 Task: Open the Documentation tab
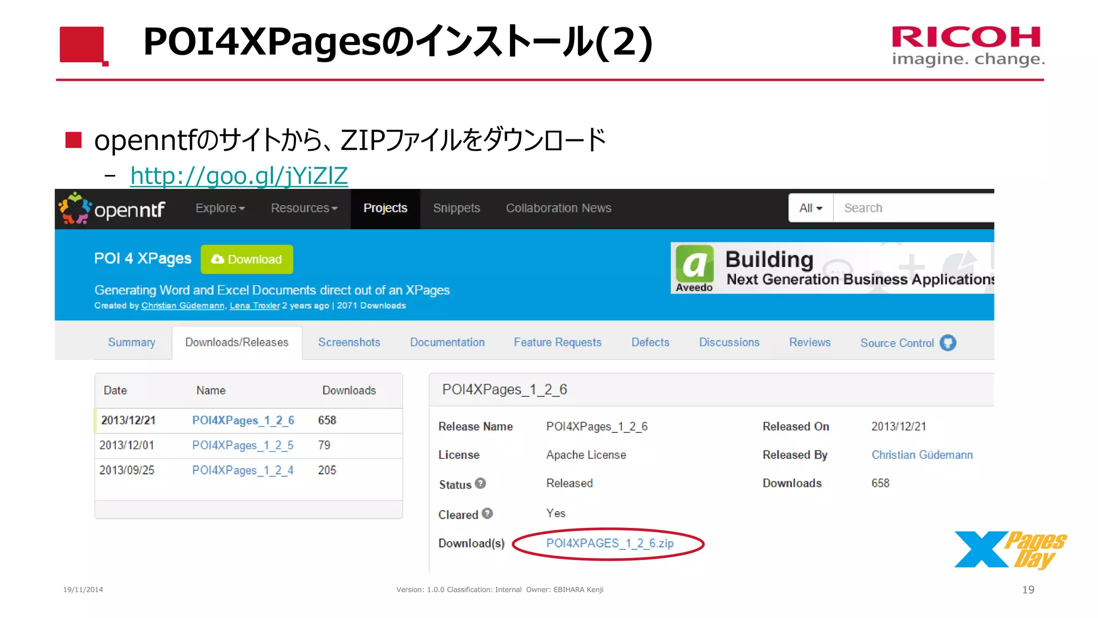tap(447, 342)
